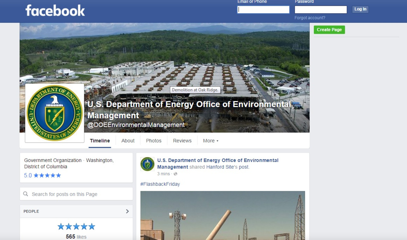Click the @DOEEnvironmentalManagement handle
The width and height of the screenshot is (407, 240).
[x=136, y=125]
